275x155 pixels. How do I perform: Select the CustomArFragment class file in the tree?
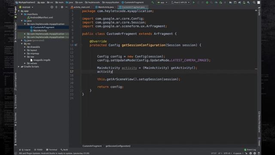44,27
